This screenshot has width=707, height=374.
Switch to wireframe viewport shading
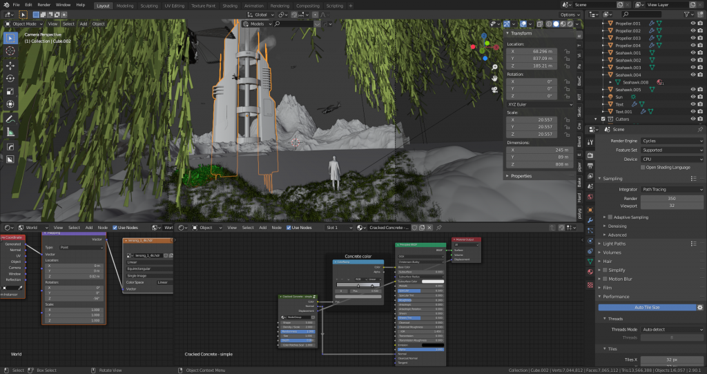[549, 24]
